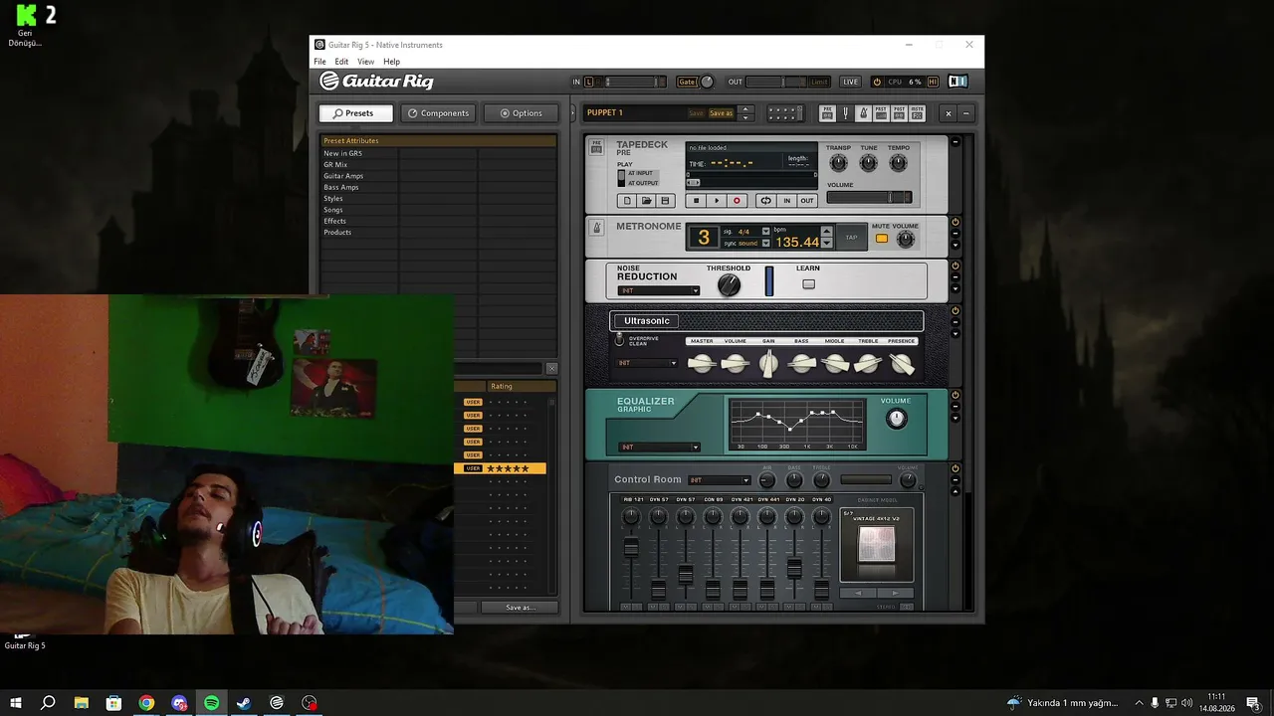The height and width of the screenshot is (716, 1274).
Task: Open the File menu
Action: pyautogui.click(x=320, y=62)
